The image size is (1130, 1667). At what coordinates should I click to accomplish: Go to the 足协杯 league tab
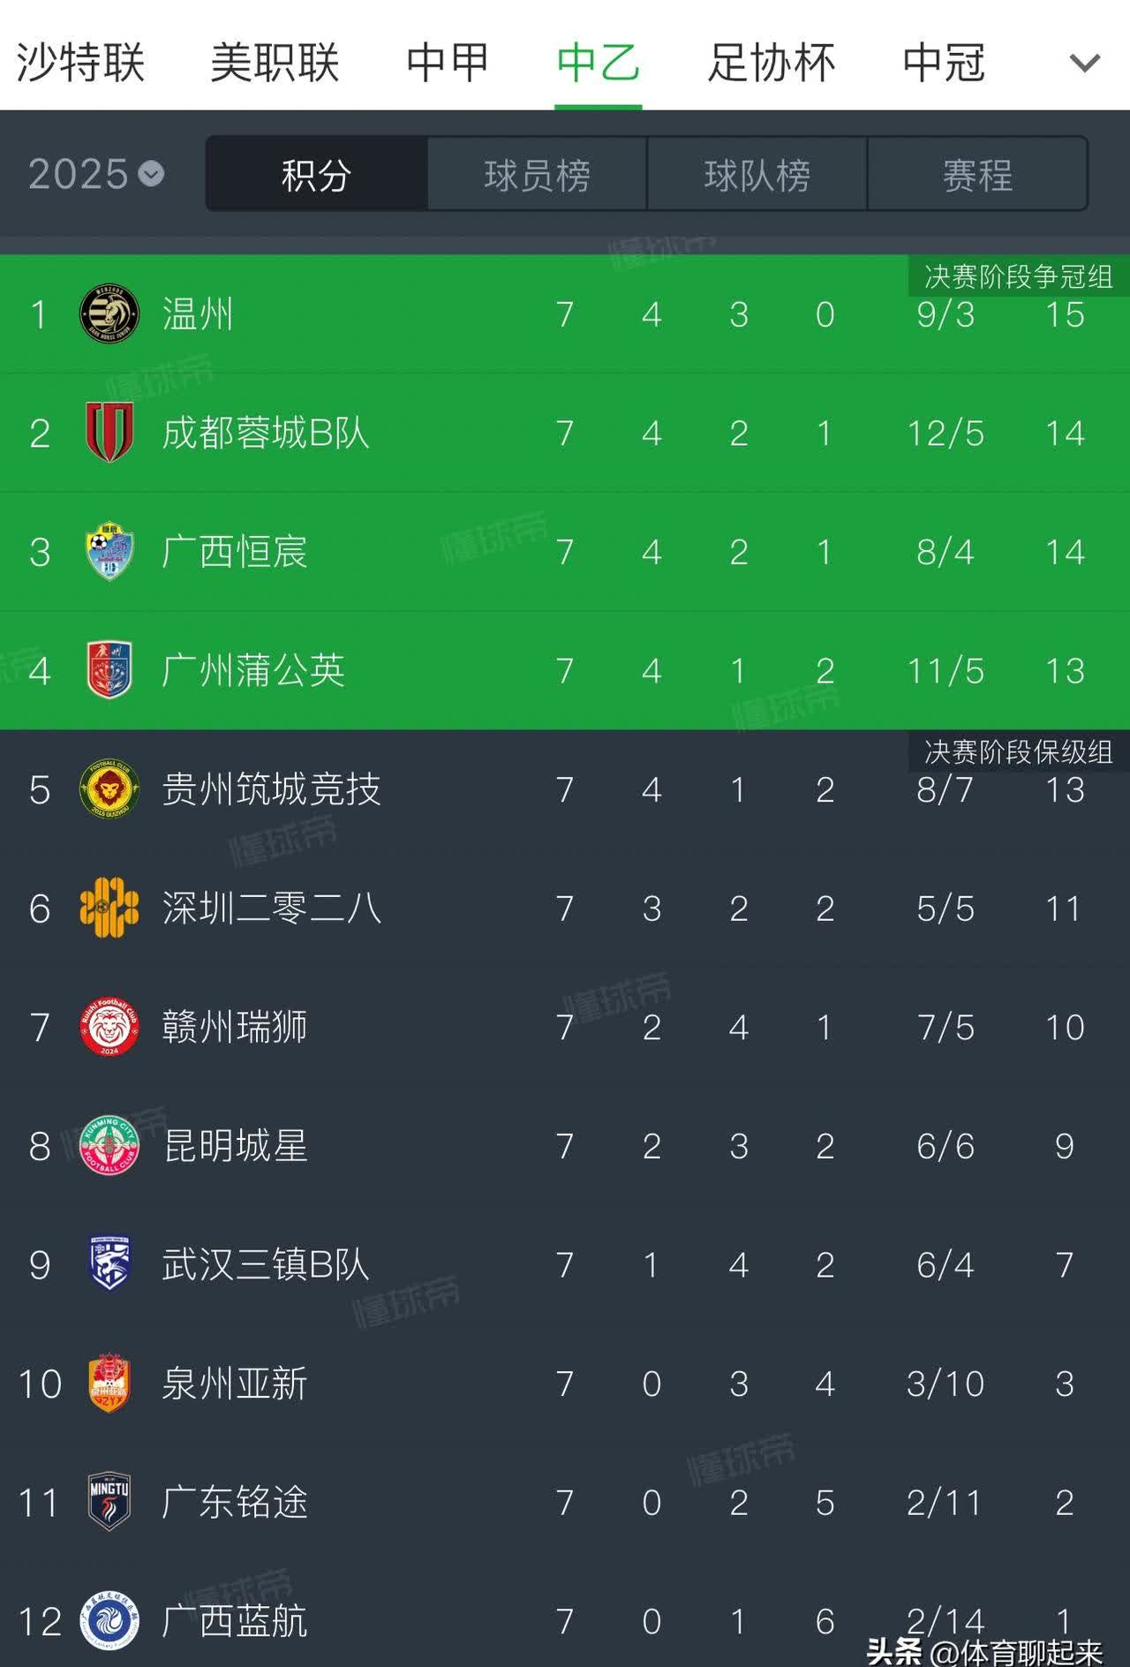(x=771, y=63)
